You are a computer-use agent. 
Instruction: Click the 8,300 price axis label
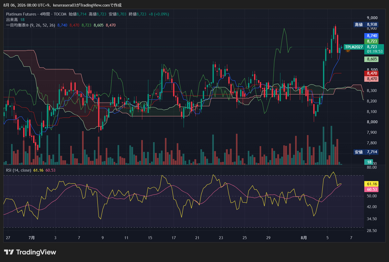point(372,91)
